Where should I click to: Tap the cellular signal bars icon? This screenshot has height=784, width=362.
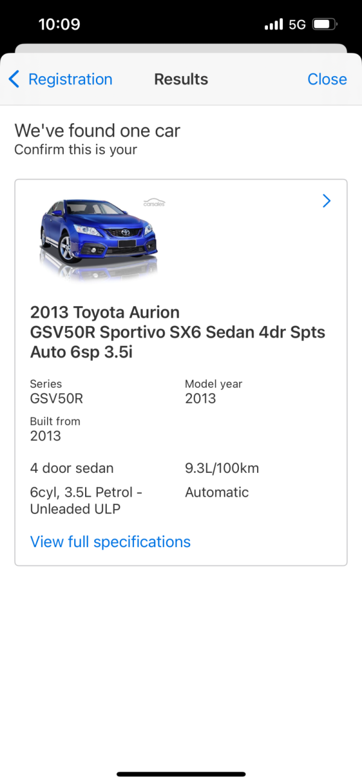click(273, 25)
